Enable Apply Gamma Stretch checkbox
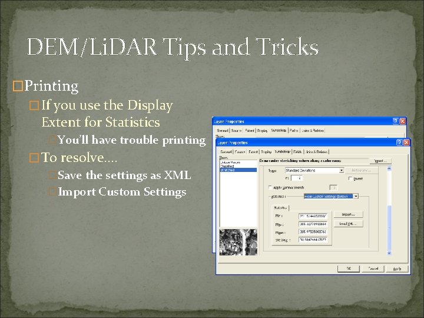The width and height of the screenshot is (424, 318). [270, 187]
